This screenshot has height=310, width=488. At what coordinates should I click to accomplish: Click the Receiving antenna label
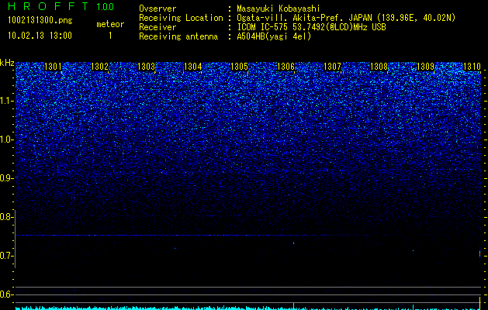click(178, 36)
